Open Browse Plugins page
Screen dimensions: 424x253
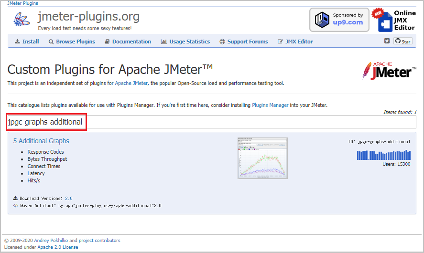[x=72, y=42]
